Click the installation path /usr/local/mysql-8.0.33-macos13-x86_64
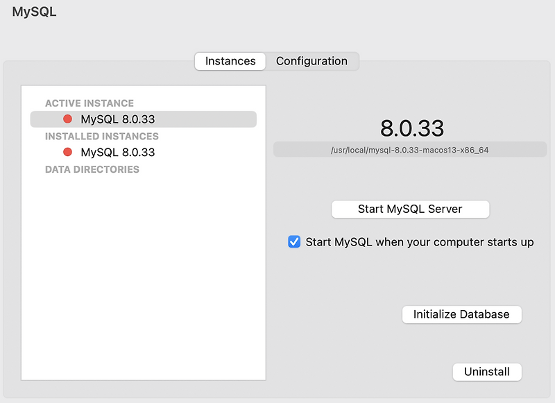 click(x=410, y=149)
